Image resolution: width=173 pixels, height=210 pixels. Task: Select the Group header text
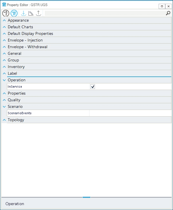point(13,60)
